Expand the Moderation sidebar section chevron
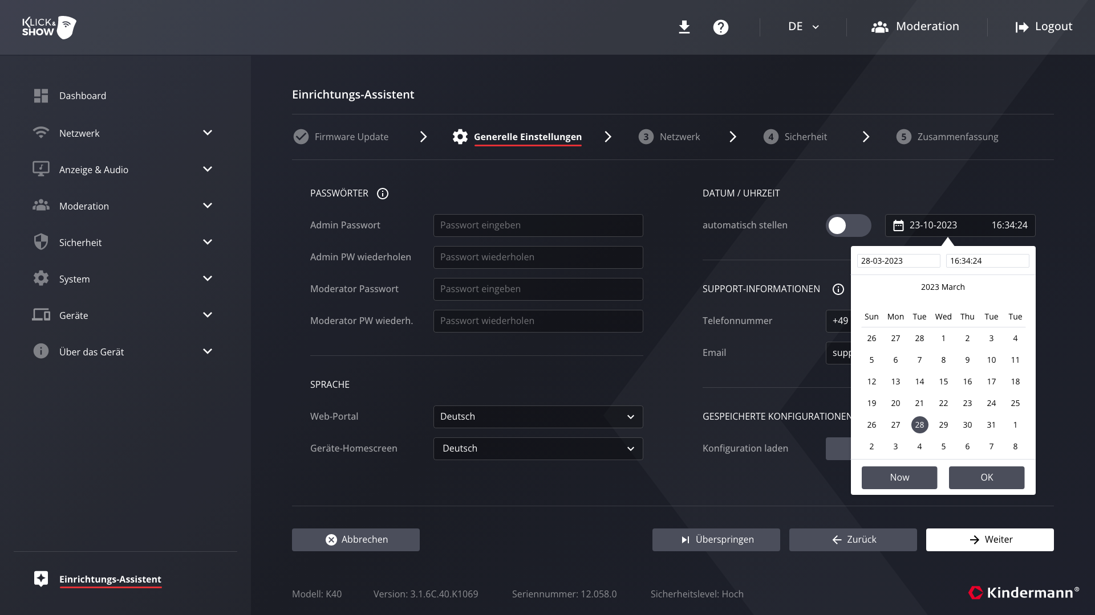Viewport: 1095px width, 615px height. [208, 206]
